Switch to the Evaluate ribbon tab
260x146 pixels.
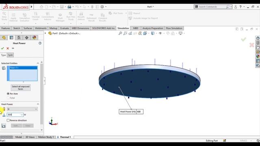65,28
